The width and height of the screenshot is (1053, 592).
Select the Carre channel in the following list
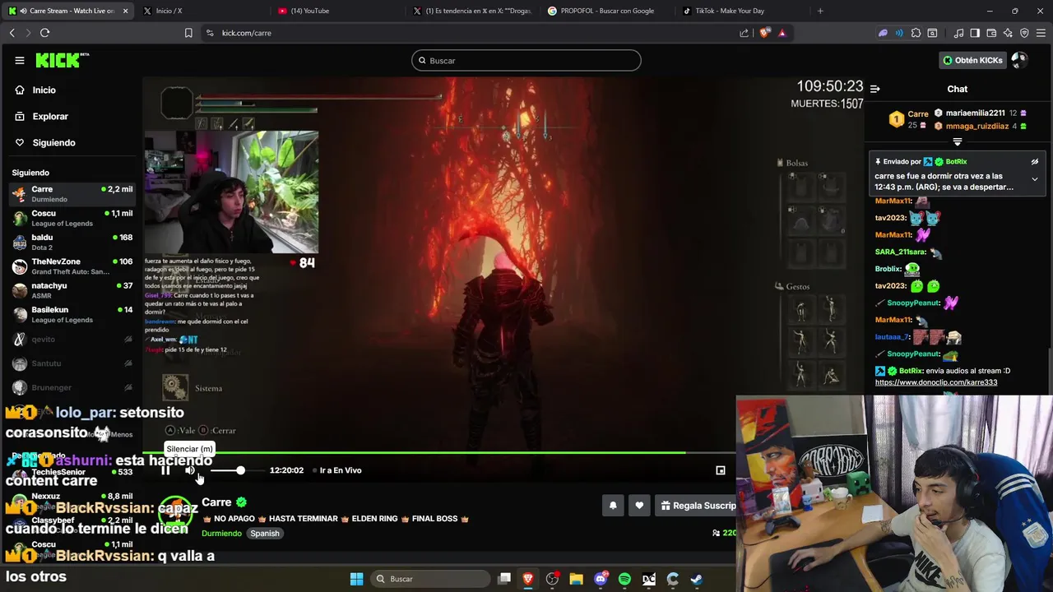click(72, 194)
